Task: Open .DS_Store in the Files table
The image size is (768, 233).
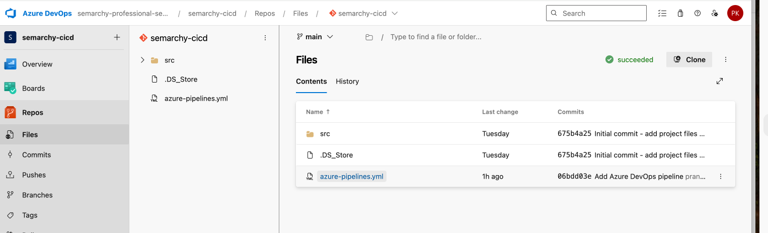Action: click(336, 155)
